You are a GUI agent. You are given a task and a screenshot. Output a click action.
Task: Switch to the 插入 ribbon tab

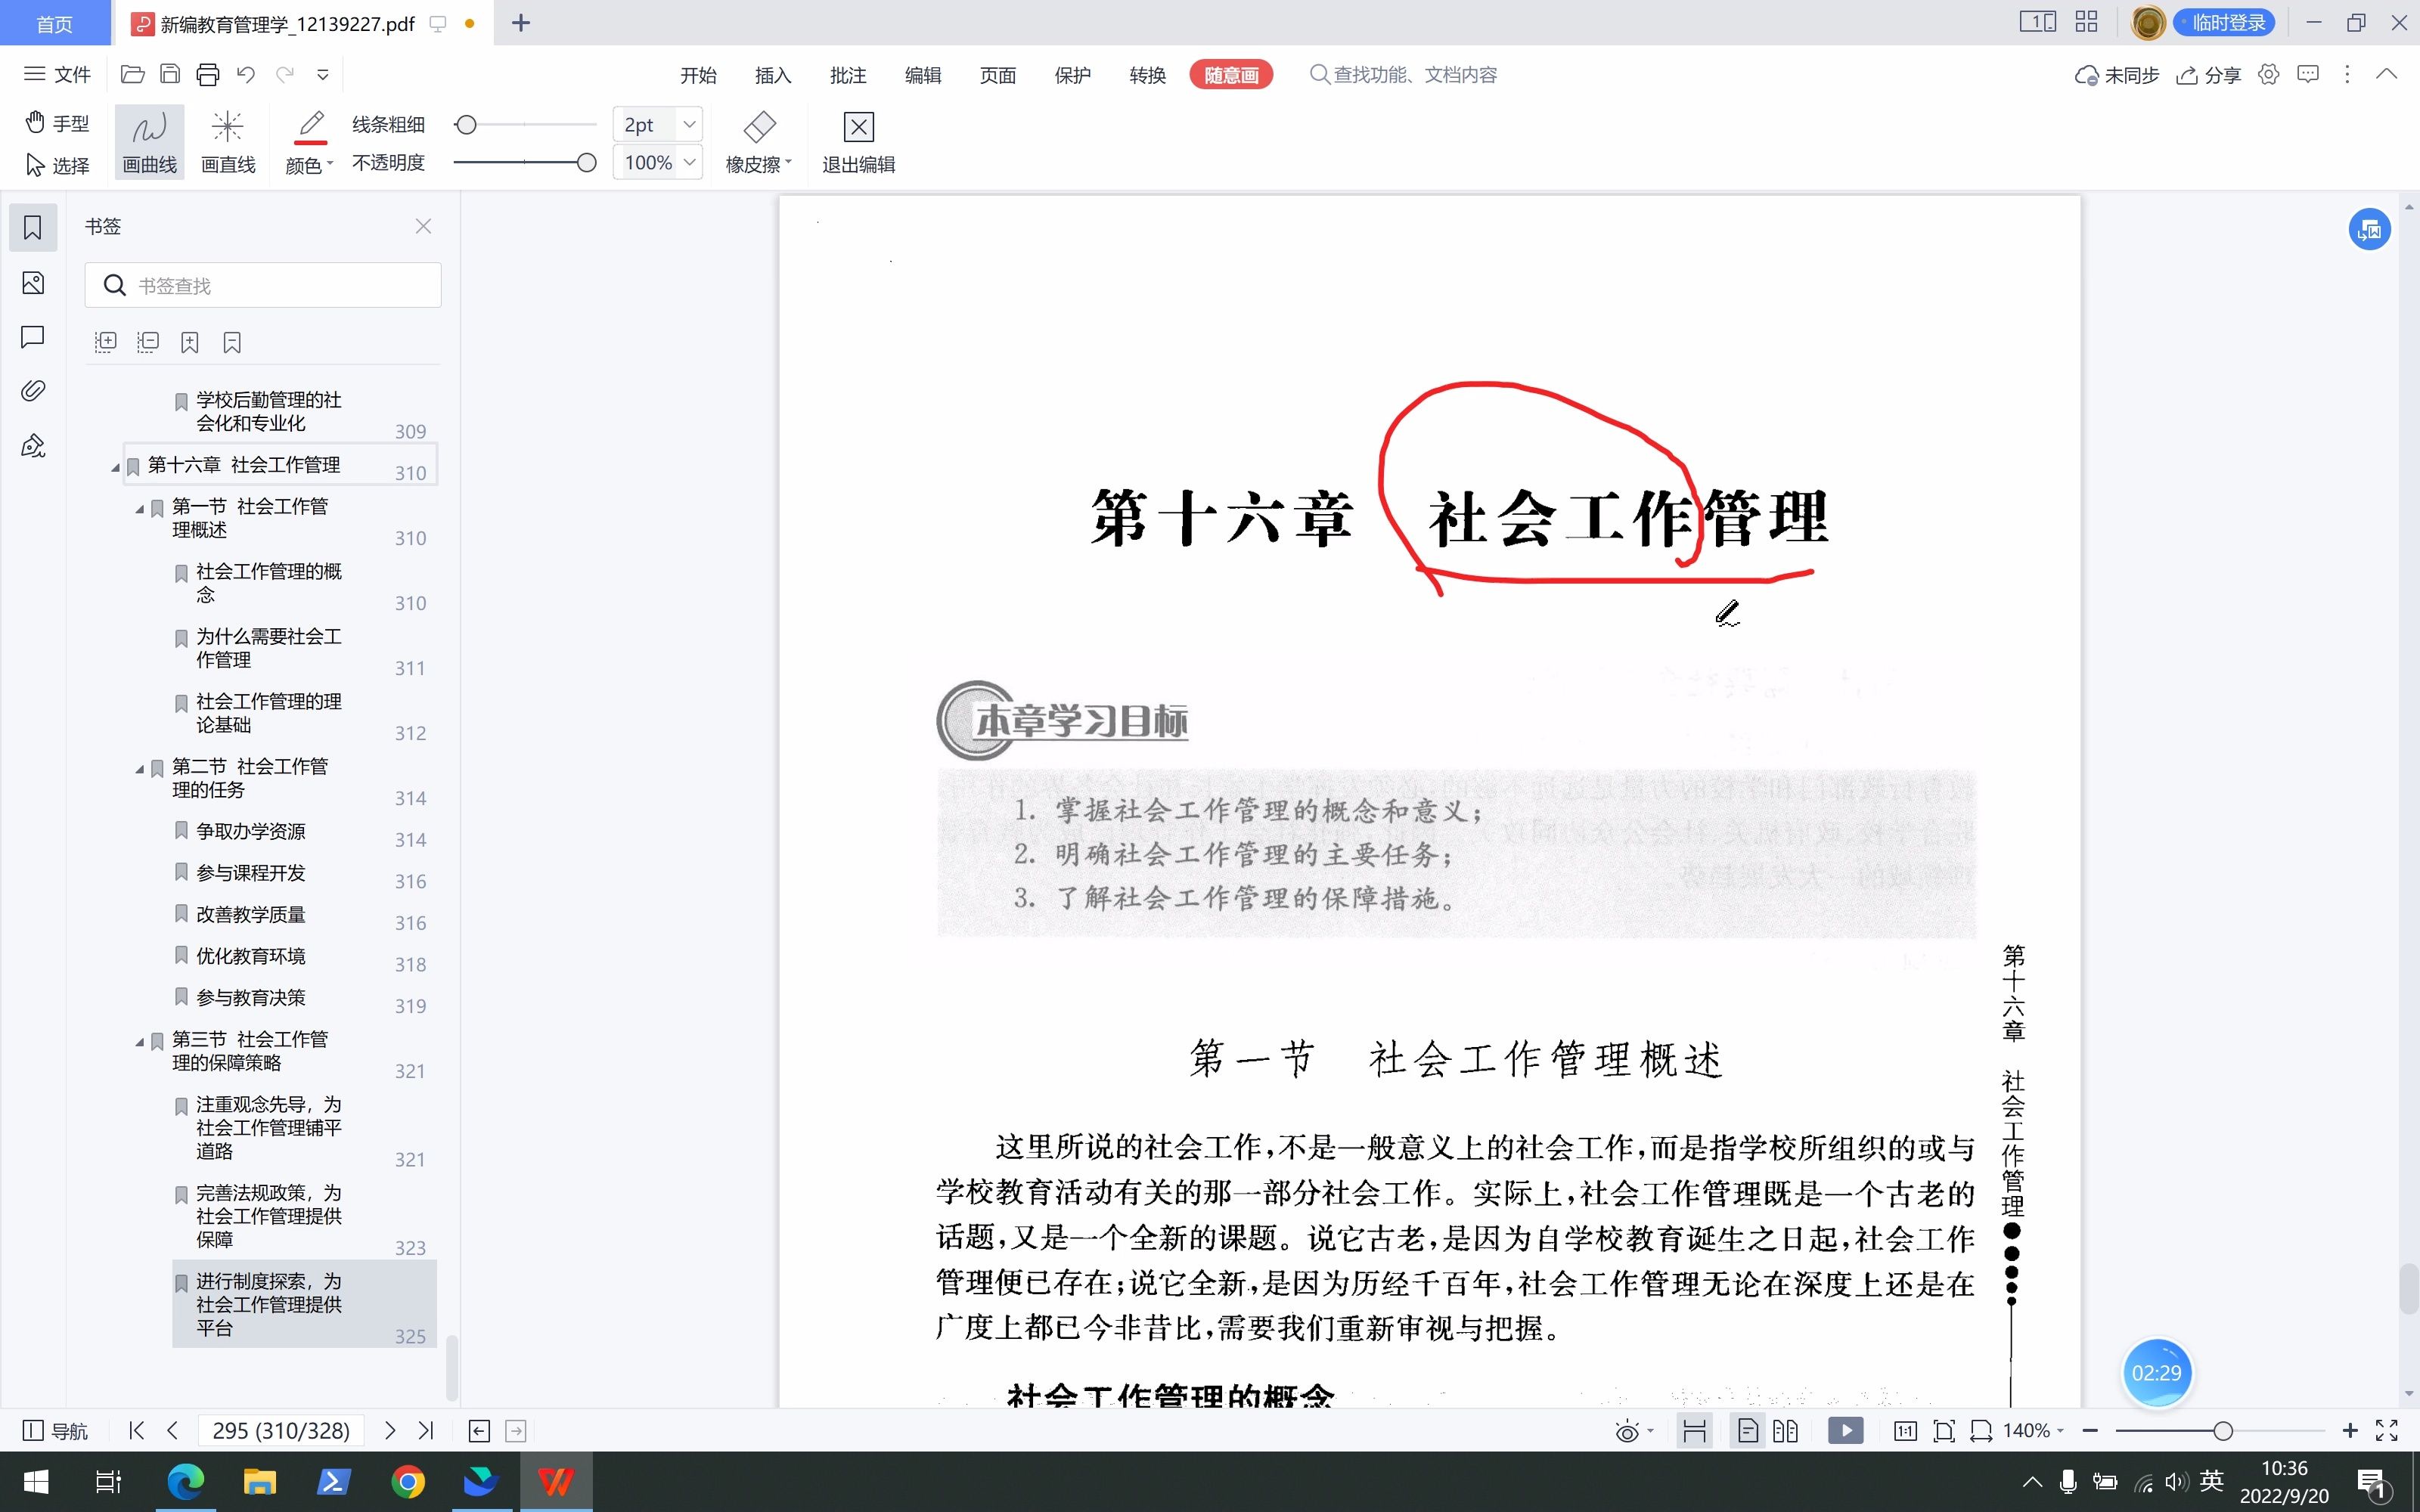tap(771, 74)
